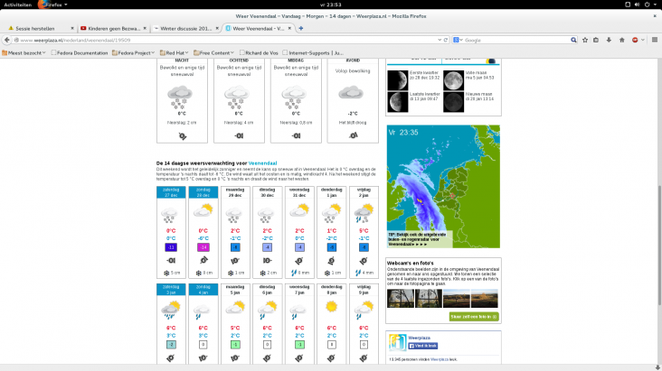The width and height of the screenshot is (662, 371).
Task: Select the zaterdag 3 jan day header
Action: point(171,289)
